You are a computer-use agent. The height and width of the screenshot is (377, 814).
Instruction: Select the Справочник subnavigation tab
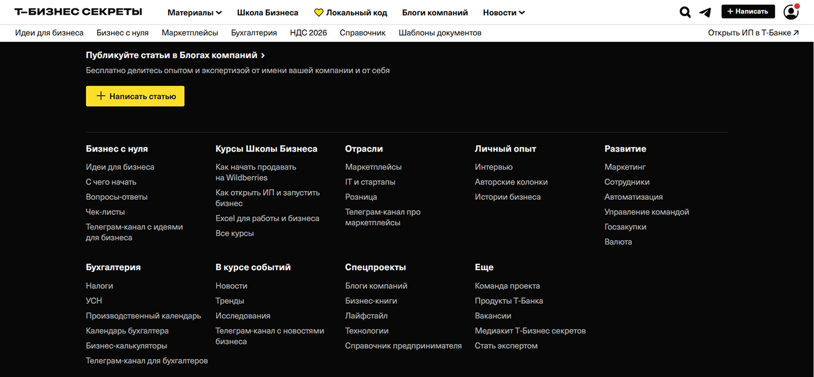coord(363,33)
